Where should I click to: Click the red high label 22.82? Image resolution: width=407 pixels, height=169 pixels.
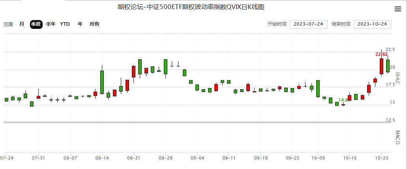tap(381, 54)
